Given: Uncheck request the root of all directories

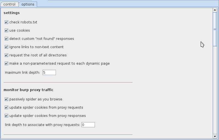Looking at the screenshot, I should pyautogui.click(x=6, y=55).
